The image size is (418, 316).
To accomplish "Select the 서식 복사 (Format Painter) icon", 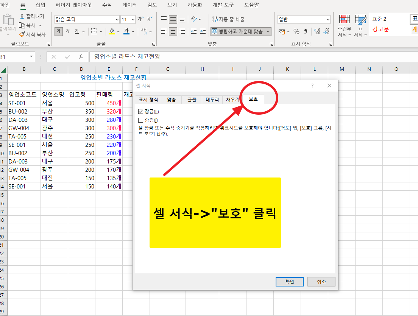I will click(22, 34).
